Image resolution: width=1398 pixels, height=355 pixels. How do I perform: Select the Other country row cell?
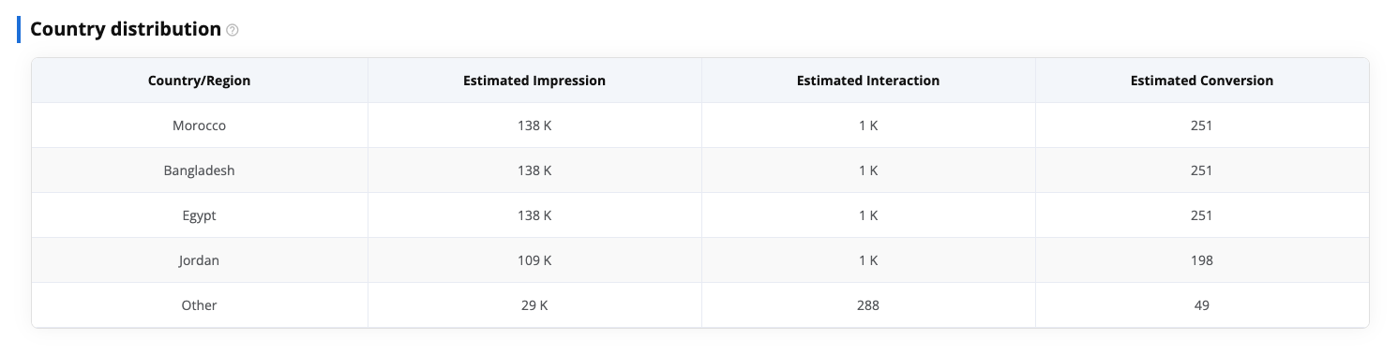(200, 305)
